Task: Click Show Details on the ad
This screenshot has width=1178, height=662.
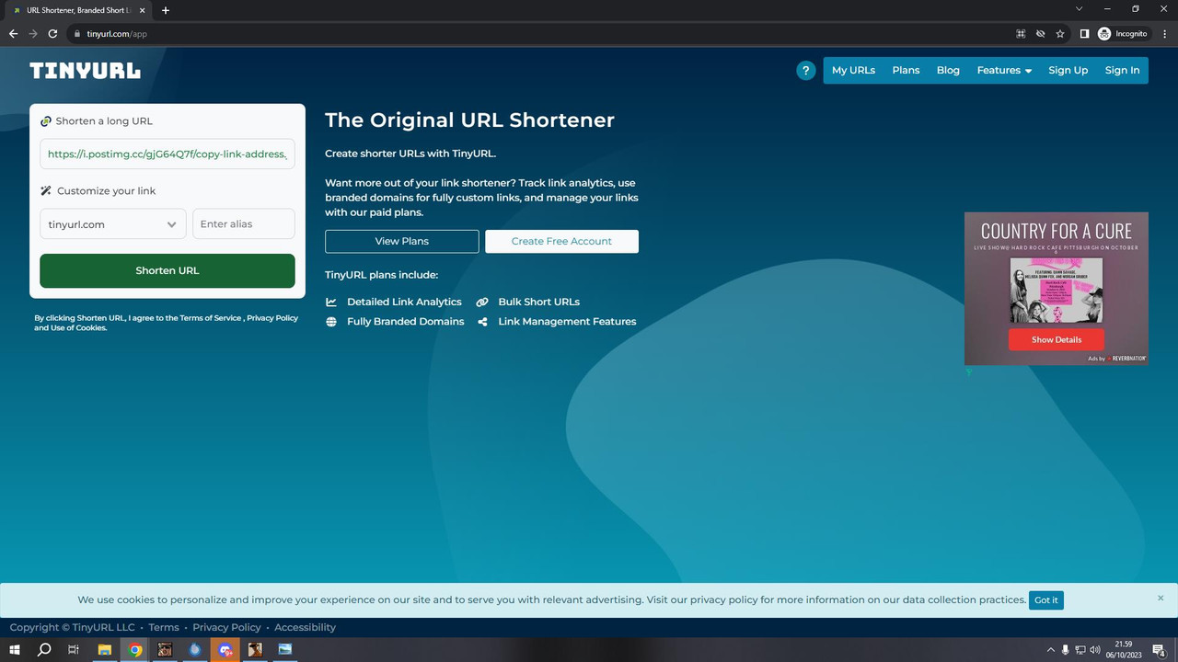Action: coord(1057,339)
